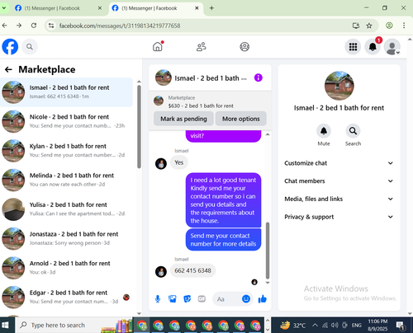Show hidden tray icons chevron
The image size is (413, 333).
pyautogui.click(x=315, y=326)
